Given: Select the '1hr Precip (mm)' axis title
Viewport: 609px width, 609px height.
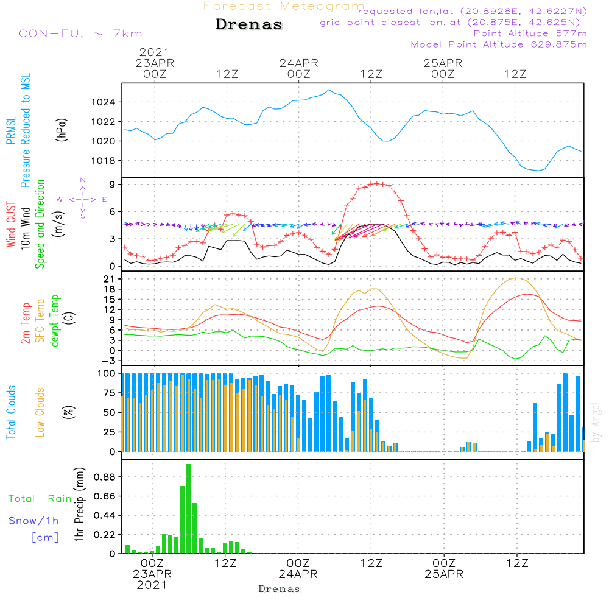Looking at the screenshot, I should [x=79, y=504].
